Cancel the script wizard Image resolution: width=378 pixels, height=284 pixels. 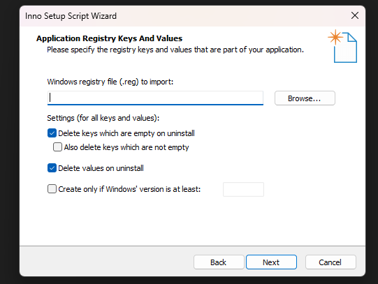point(330,262)
